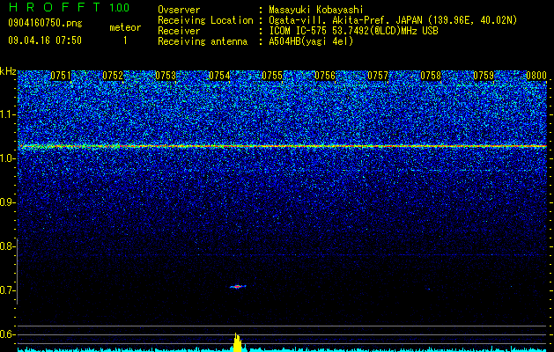Click the yellow peak in signal strength graph

click(x=238, y=342)
